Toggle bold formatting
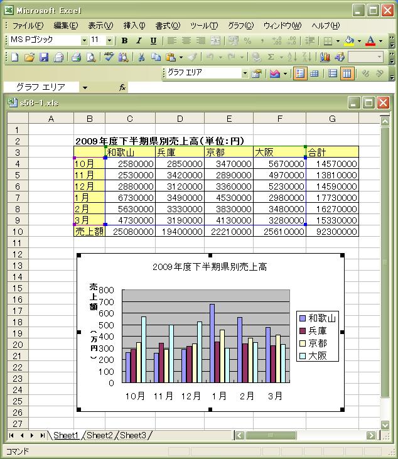Viewport: 398px width, 459px height. (x=124, y=41)
